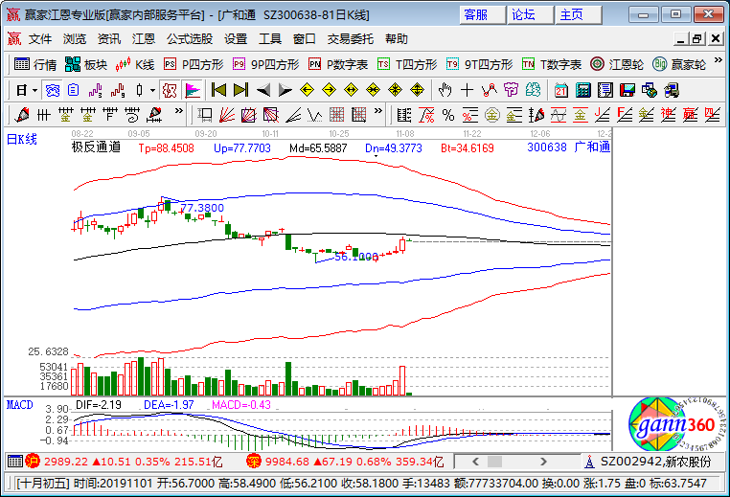Select the candlestick chart type icon
Image resolution: width=730 pixels, height=497 pixels.
(139, 90)
